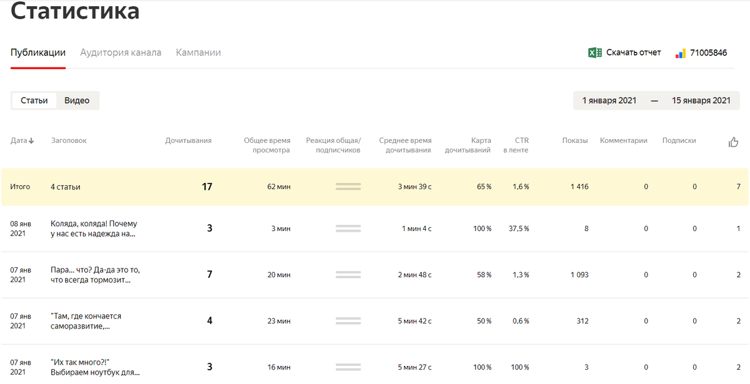Click the Итого row label
750x384 pixels.
pyautogui.click(x=20, y=187)
